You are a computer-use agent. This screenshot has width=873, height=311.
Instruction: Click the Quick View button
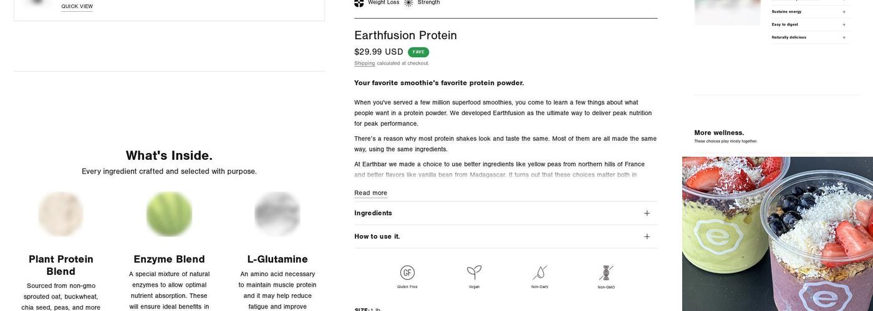[x=77, y=7]
